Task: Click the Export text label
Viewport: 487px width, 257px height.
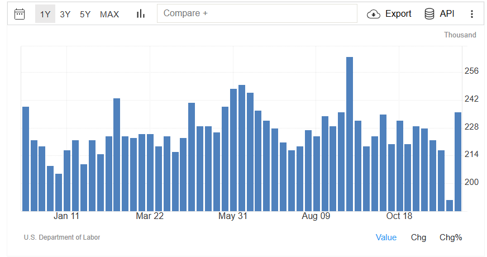Action: 398,13
